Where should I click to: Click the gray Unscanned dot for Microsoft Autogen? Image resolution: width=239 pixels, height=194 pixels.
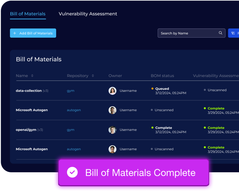point(152,110)
